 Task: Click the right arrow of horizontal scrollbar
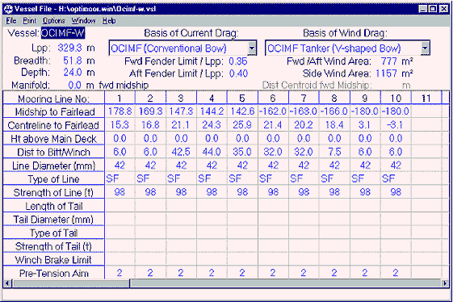[445, 283]
